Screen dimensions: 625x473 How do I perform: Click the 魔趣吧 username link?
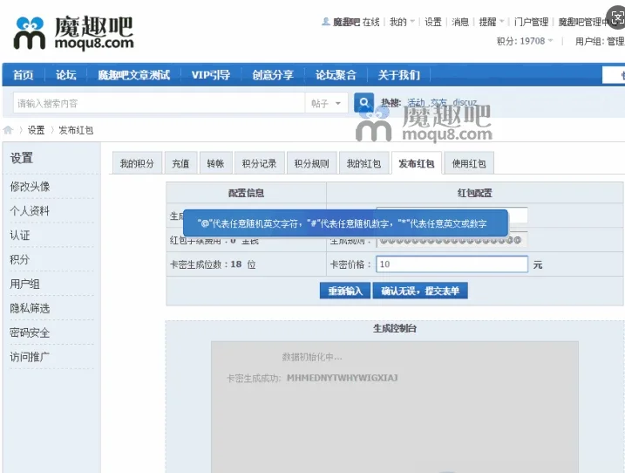coord(346,22)
